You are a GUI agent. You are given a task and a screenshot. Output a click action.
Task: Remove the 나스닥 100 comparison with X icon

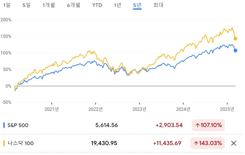234,143
